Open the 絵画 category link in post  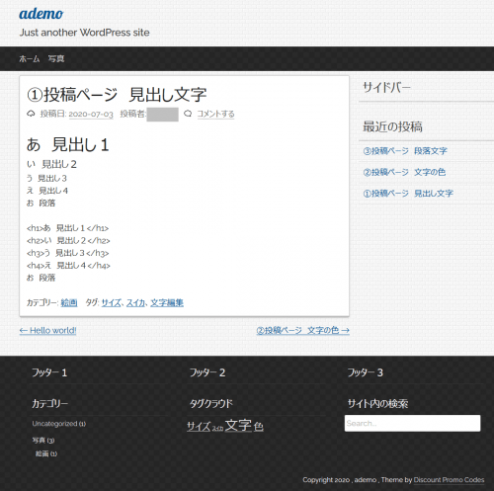(69, 302)
